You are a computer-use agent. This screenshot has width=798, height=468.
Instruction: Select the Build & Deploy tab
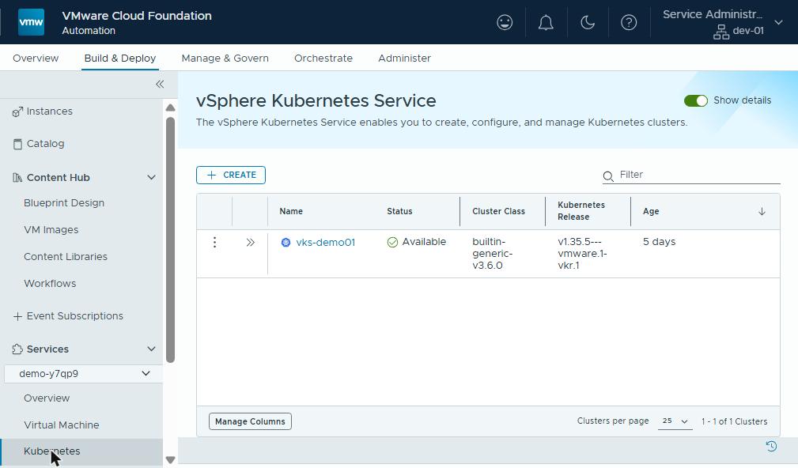click(120, 58)
